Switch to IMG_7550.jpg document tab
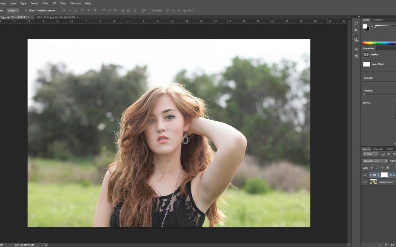The width and height of the screenshot is (396, 247). (x=56, y=18)
